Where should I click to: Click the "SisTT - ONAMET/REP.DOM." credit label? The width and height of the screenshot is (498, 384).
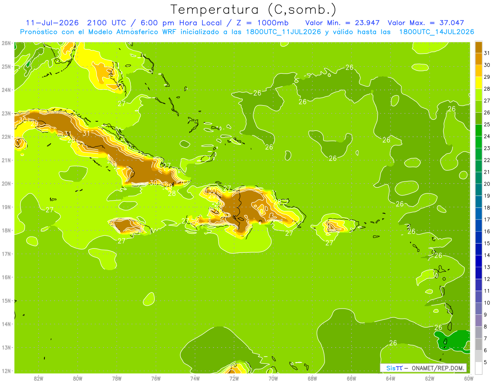[424, 368]
